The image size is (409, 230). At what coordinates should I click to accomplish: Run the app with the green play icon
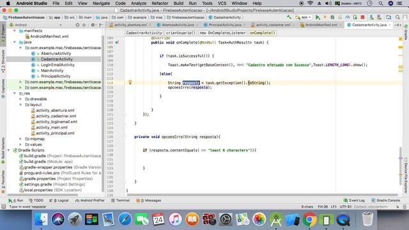(318, 17)
